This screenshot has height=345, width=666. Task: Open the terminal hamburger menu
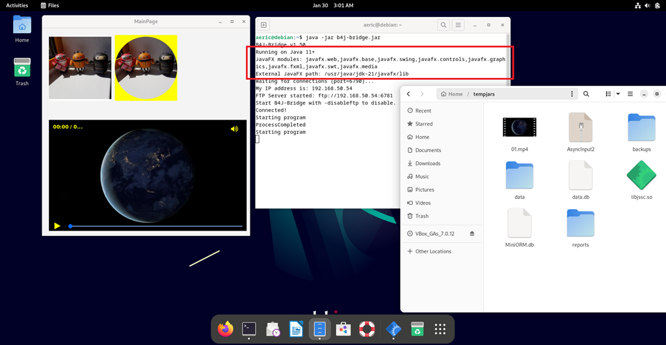[x=459, y=25]
